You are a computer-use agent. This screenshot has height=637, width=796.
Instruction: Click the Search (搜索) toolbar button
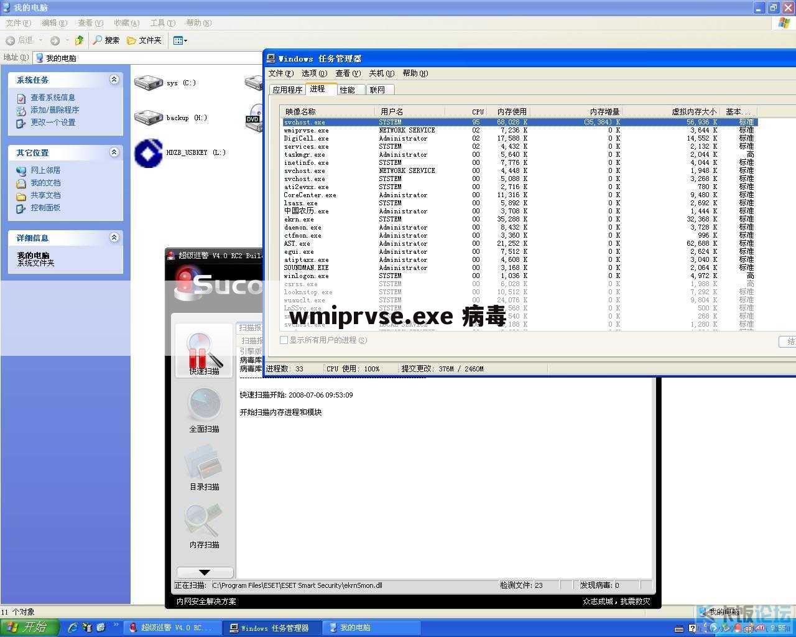point(106,40)
